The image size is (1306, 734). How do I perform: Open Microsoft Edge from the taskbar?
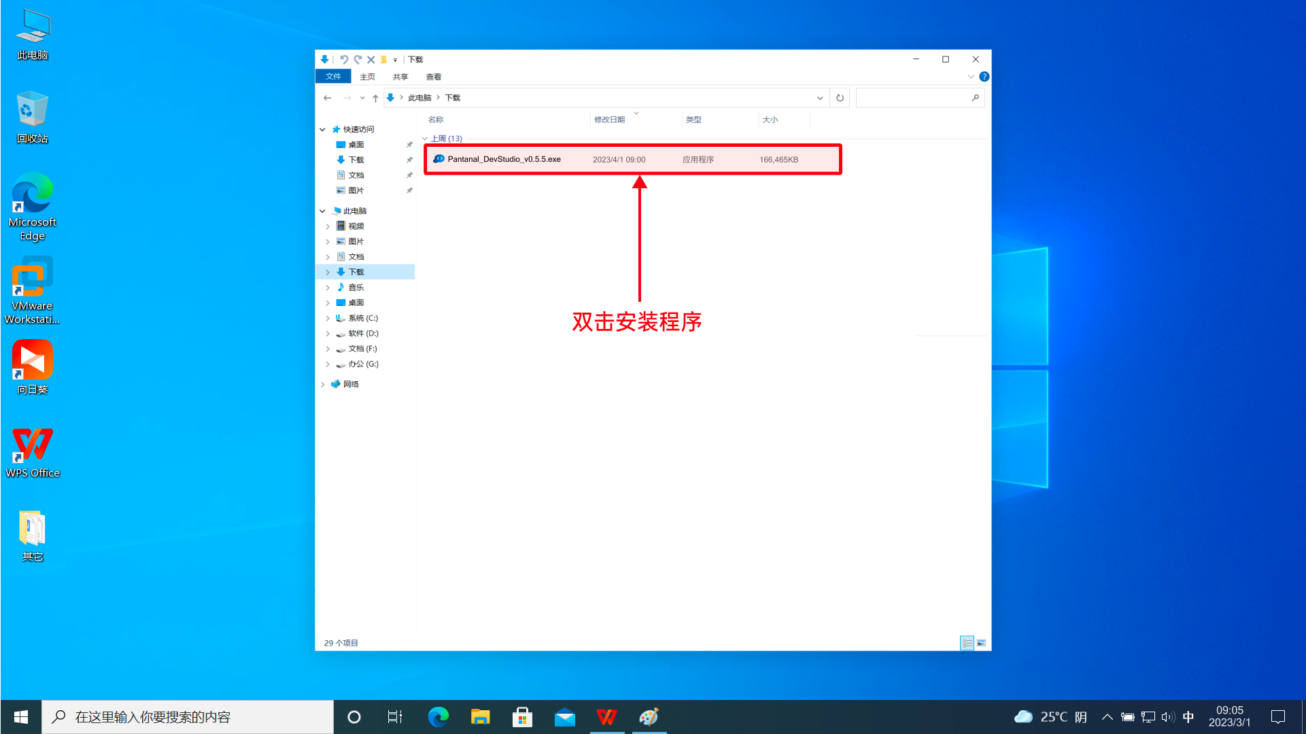[438, 717]
